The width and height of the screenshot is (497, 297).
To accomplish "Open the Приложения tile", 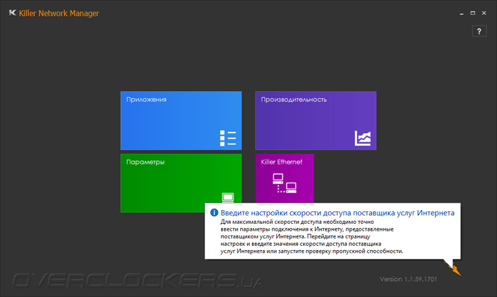I will (181, 121).
